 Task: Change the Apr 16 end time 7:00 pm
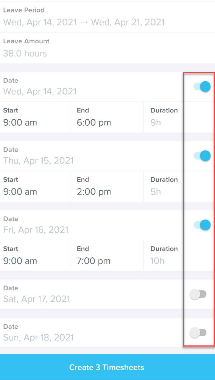click(107, 255)
